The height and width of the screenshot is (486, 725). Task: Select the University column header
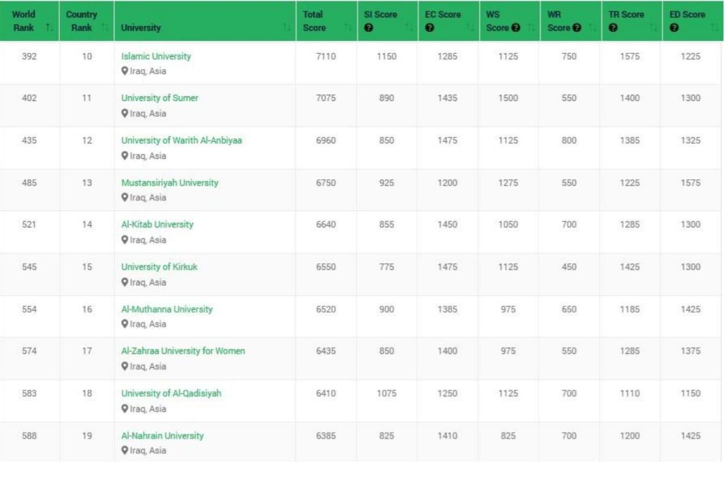(141, 28)
